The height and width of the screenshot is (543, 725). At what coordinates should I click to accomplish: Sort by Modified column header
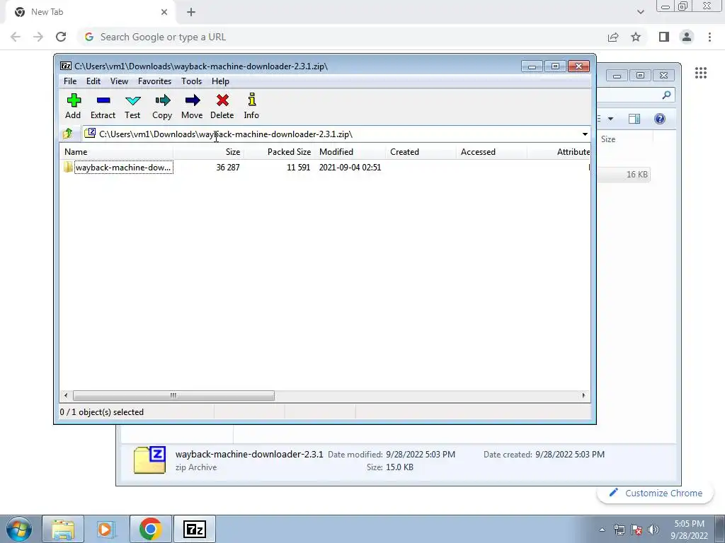pyautogui.click(x=350, y=152)
